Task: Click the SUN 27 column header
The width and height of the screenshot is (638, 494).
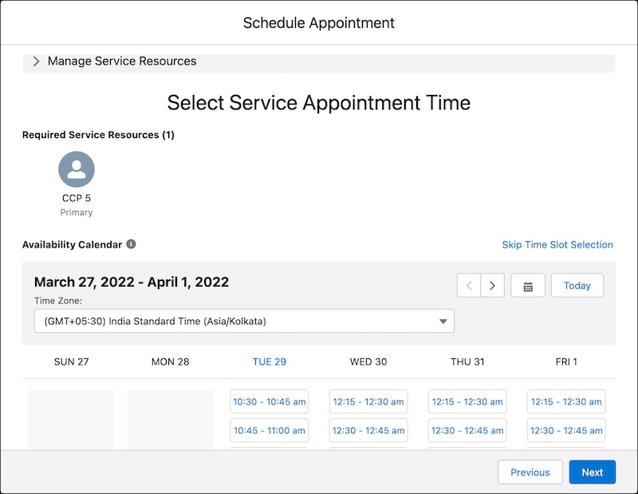Action: tap(71, 362)
